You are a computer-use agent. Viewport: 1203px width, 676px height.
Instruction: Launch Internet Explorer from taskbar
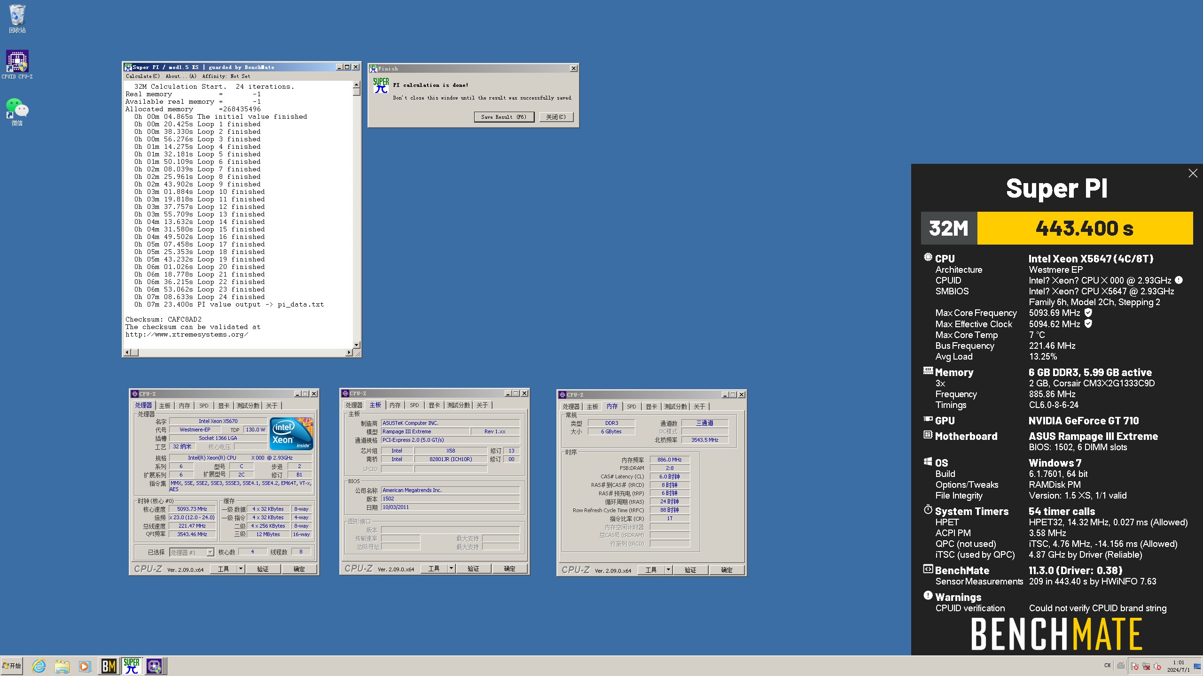coord(39,666)
